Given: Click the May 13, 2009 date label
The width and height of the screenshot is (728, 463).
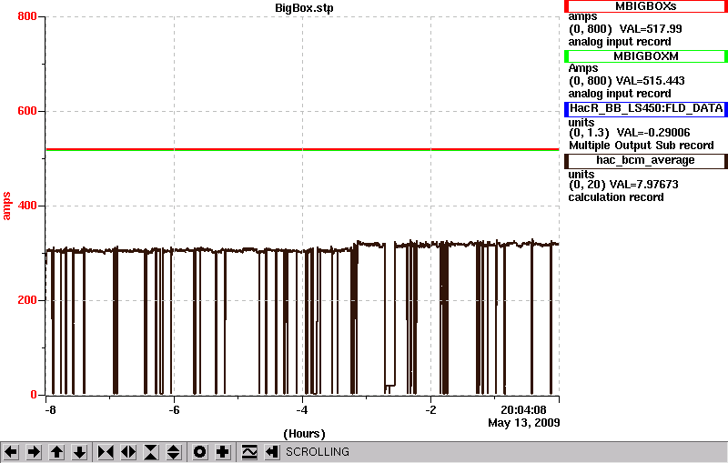Looking at the screenshot, I should (x=524, y=423).
